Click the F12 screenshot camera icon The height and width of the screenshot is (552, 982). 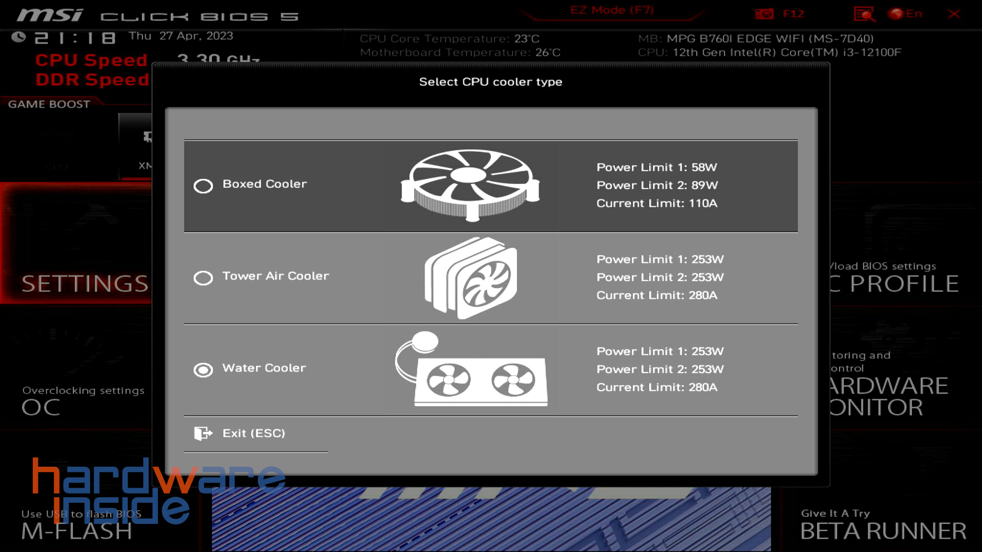click(764, 14)
